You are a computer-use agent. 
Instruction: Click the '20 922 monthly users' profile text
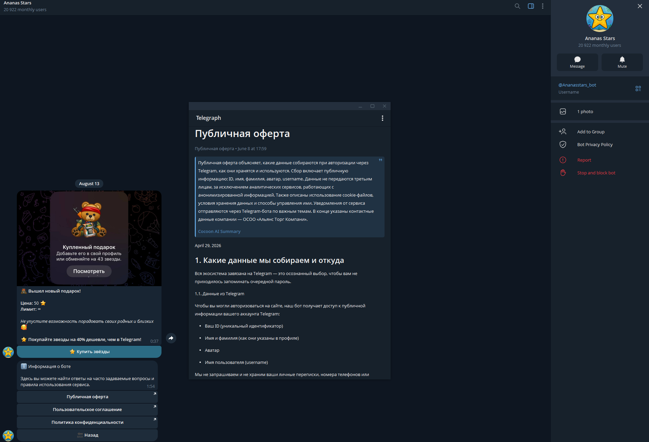tap(600, 45)
